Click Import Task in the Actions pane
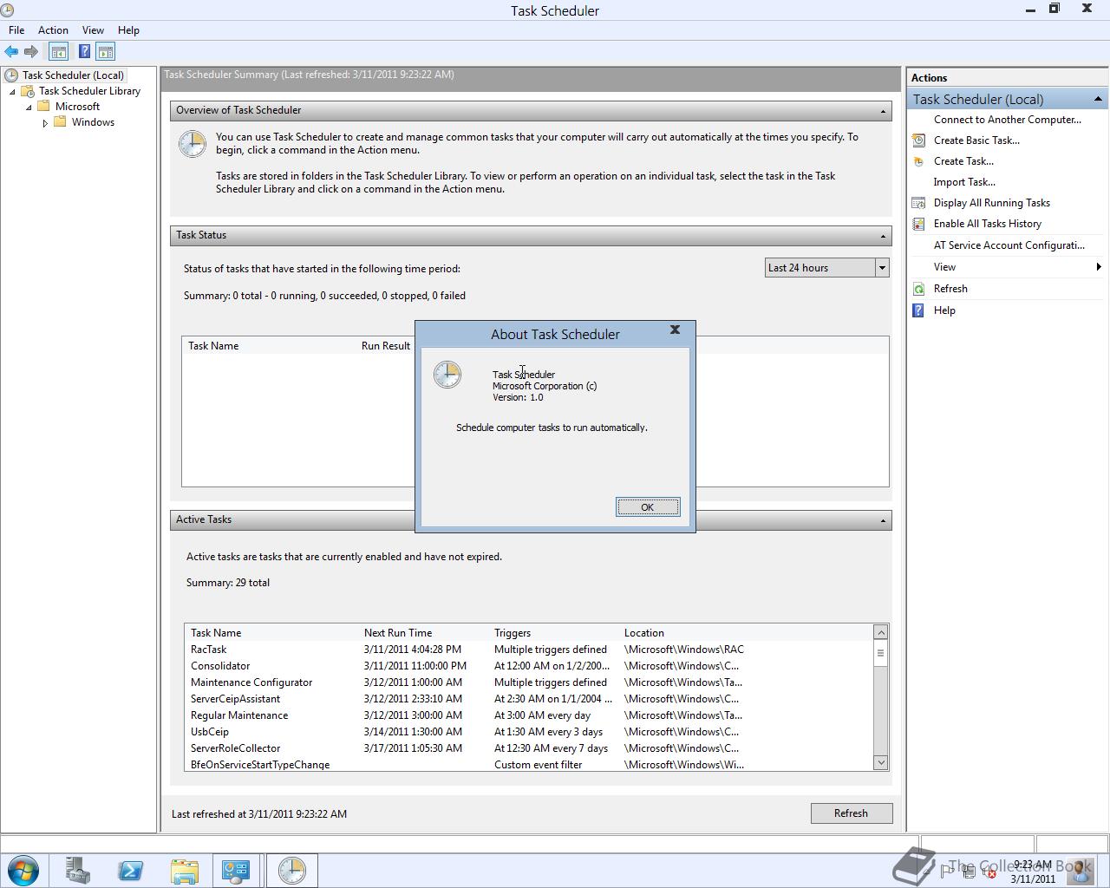 (964, 182)
